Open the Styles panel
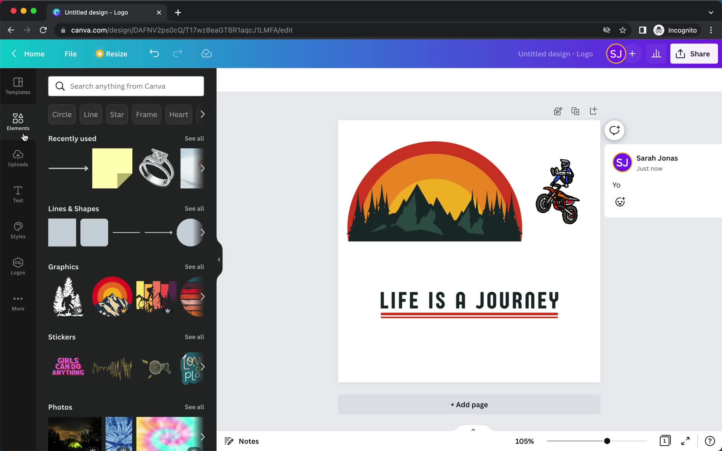The height and width of the screenshot is (451, 722). tap(18, 230)
